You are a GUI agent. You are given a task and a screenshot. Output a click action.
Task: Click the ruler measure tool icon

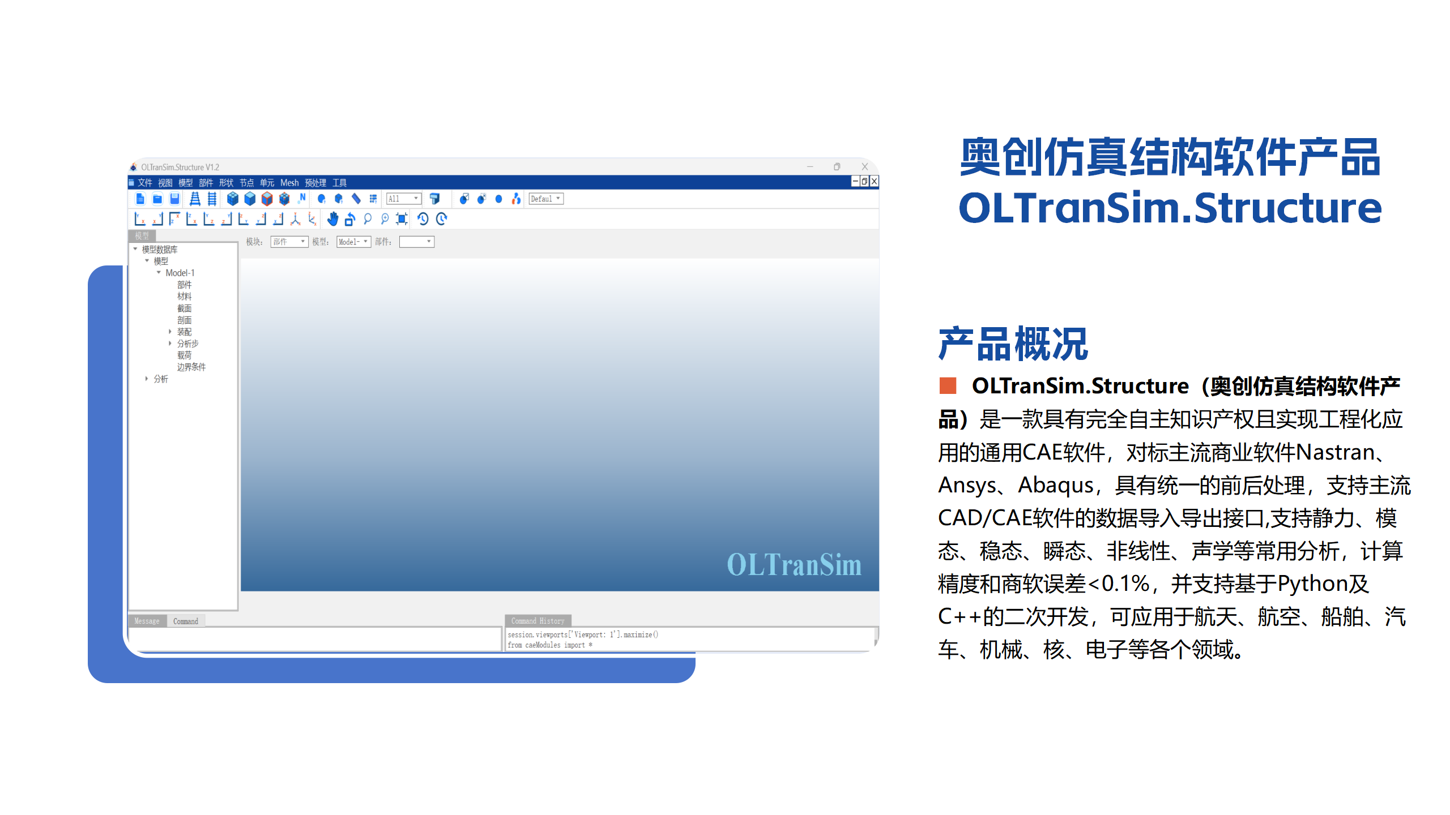[356, 199]
